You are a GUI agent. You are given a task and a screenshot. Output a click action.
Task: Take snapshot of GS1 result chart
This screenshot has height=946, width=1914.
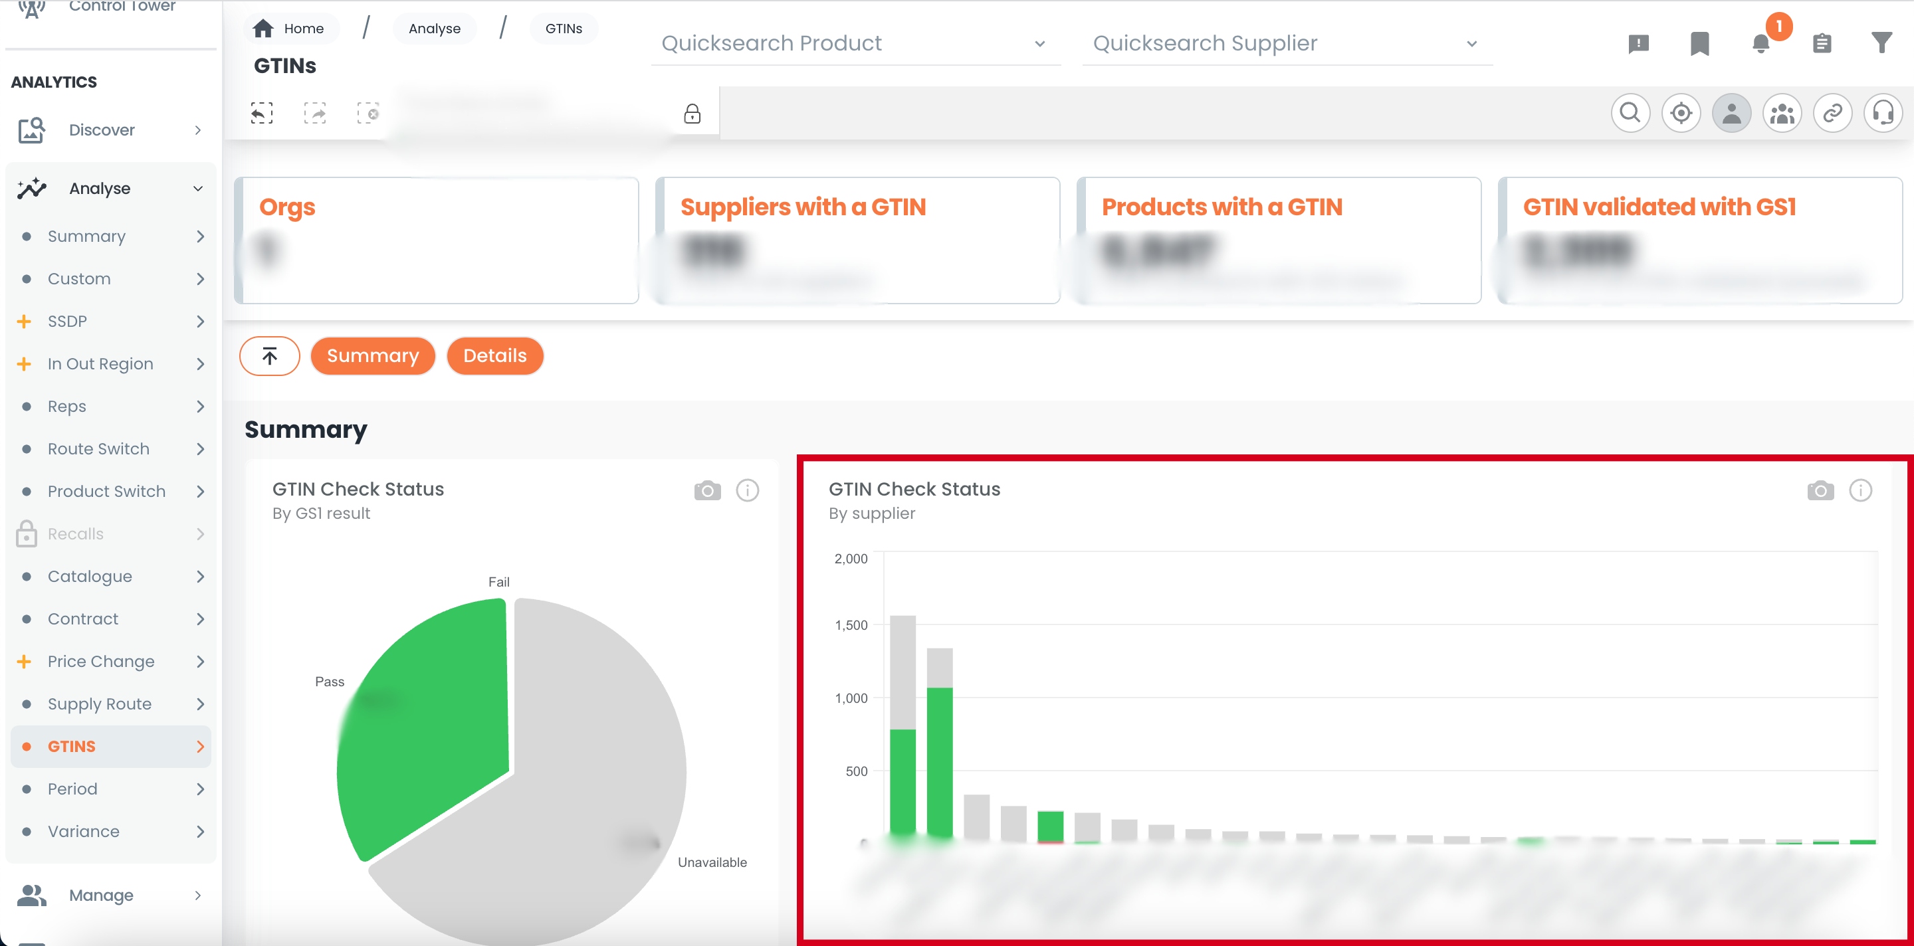coord(707,490)
